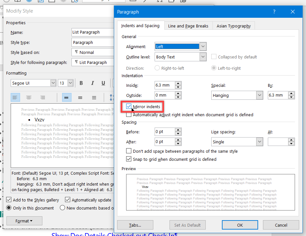Decrease line spacing At value

pyautogui.click(x=291, y=144)
